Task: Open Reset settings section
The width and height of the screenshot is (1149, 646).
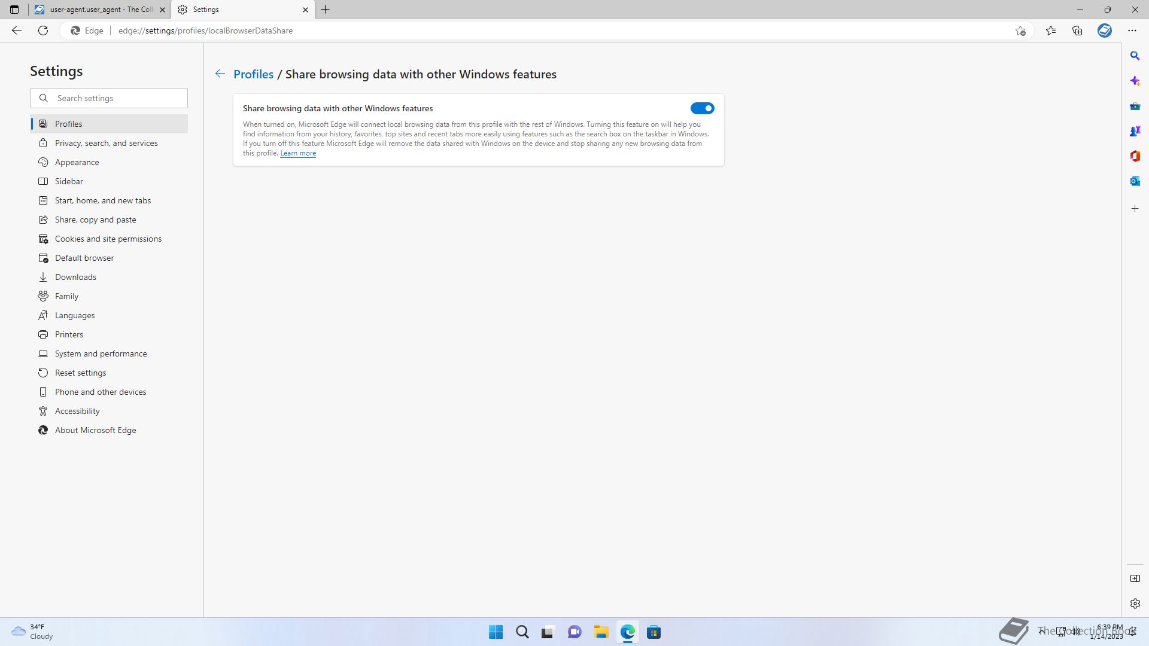Action: tap(109, 373)
